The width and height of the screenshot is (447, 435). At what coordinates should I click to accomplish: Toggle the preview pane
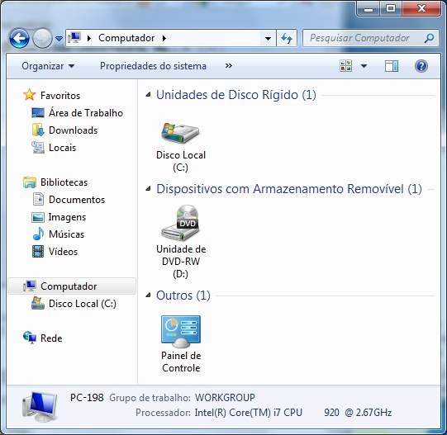coord(392,66)
